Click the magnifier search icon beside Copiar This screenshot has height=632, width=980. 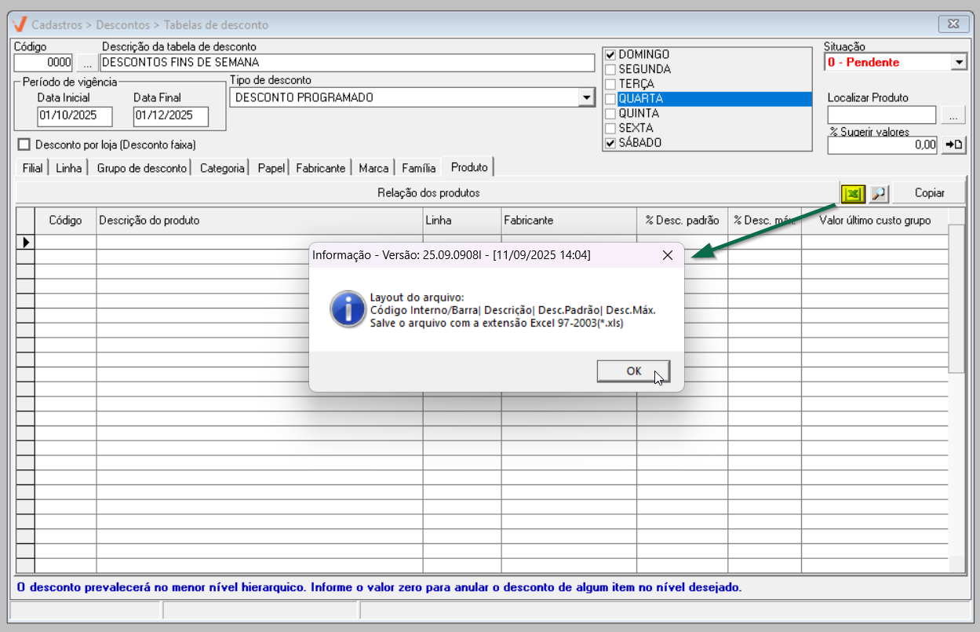click(x=879, y=193)
